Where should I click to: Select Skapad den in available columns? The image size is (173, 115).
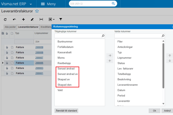pyautogui.click(x=64, y=85)
